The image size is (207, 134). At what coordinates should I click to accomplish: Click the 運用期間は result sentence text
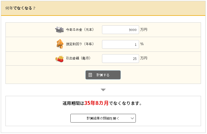pos(73,103)
